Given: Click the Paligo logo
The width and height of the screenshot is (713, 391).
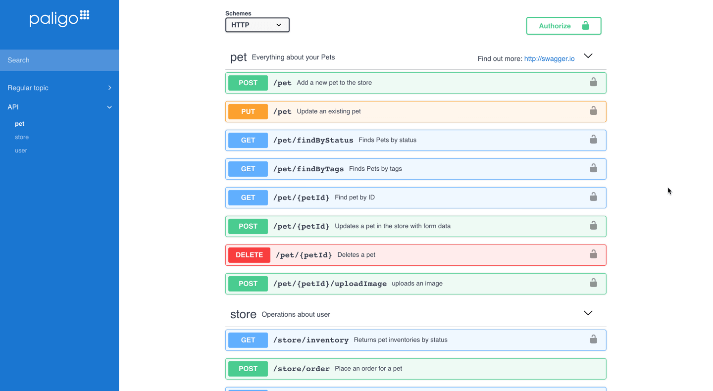Looking at the screenshot, I should 59,19.
